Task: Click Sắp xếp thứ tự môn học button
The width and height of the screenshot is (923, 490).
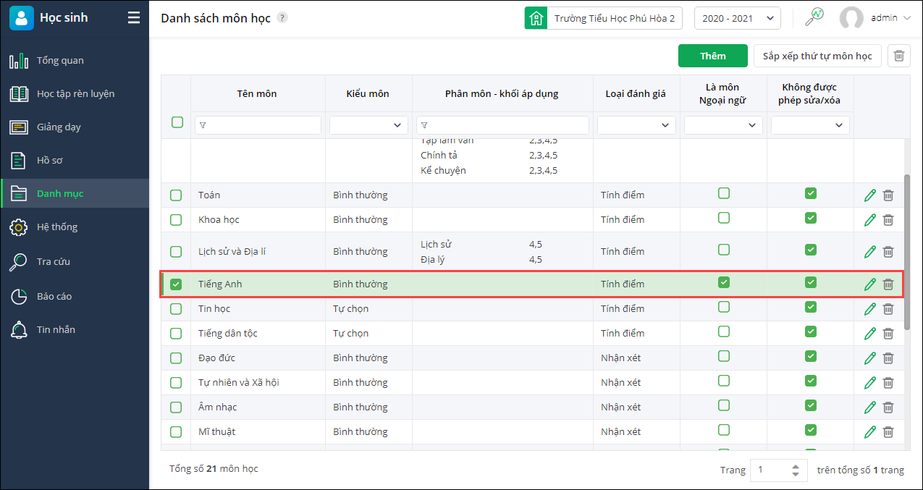Action: 817,56
